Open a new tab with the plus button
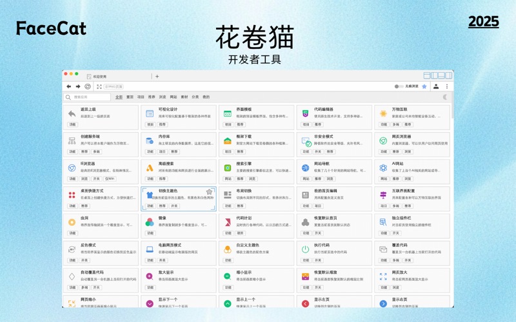516x322 pixels. pyautogui.click(x=157, y=76)
